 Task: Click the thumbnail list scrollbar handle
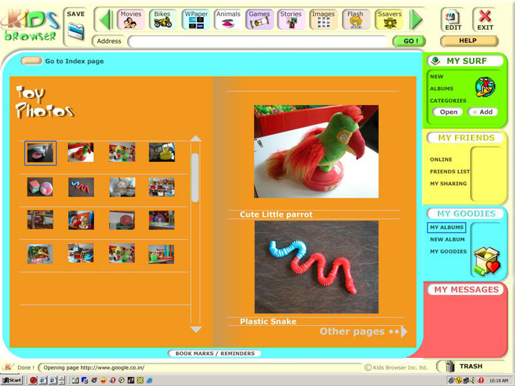(195, 178)
